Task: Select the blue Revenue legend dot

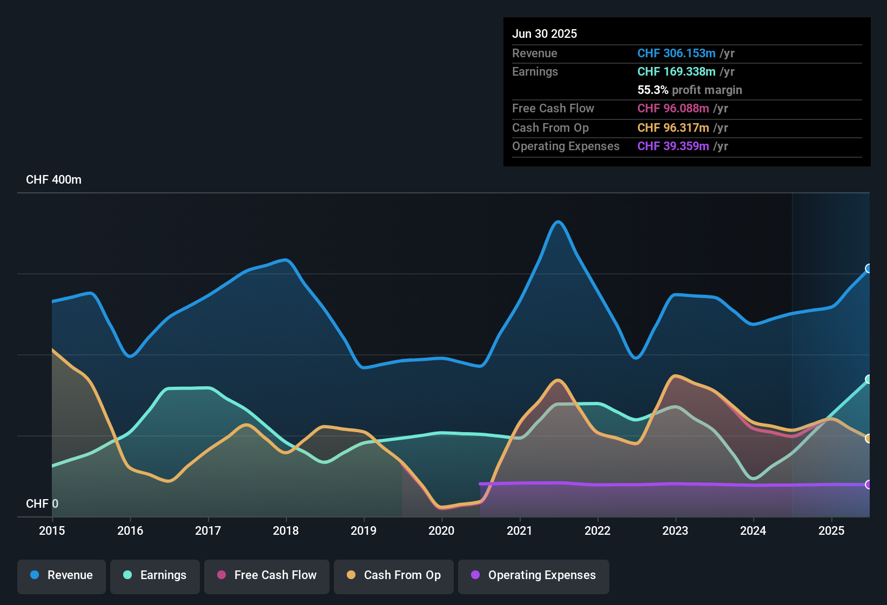Action: tap(33, 575)
